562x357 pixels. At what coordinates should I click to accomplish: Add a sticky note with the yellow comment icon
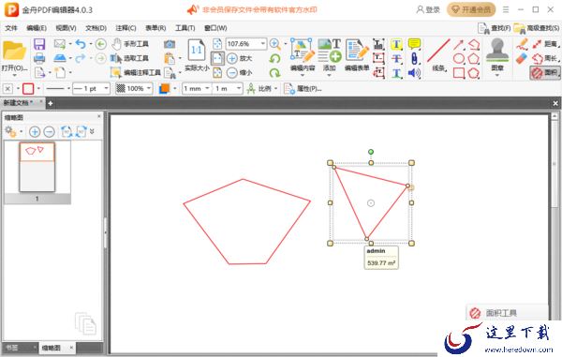[x=414, y=44]
